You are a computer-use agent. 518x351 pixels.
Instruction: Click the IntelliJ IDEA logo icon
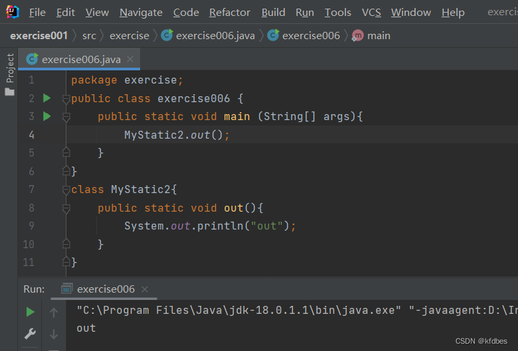click(x=13, y=12)
